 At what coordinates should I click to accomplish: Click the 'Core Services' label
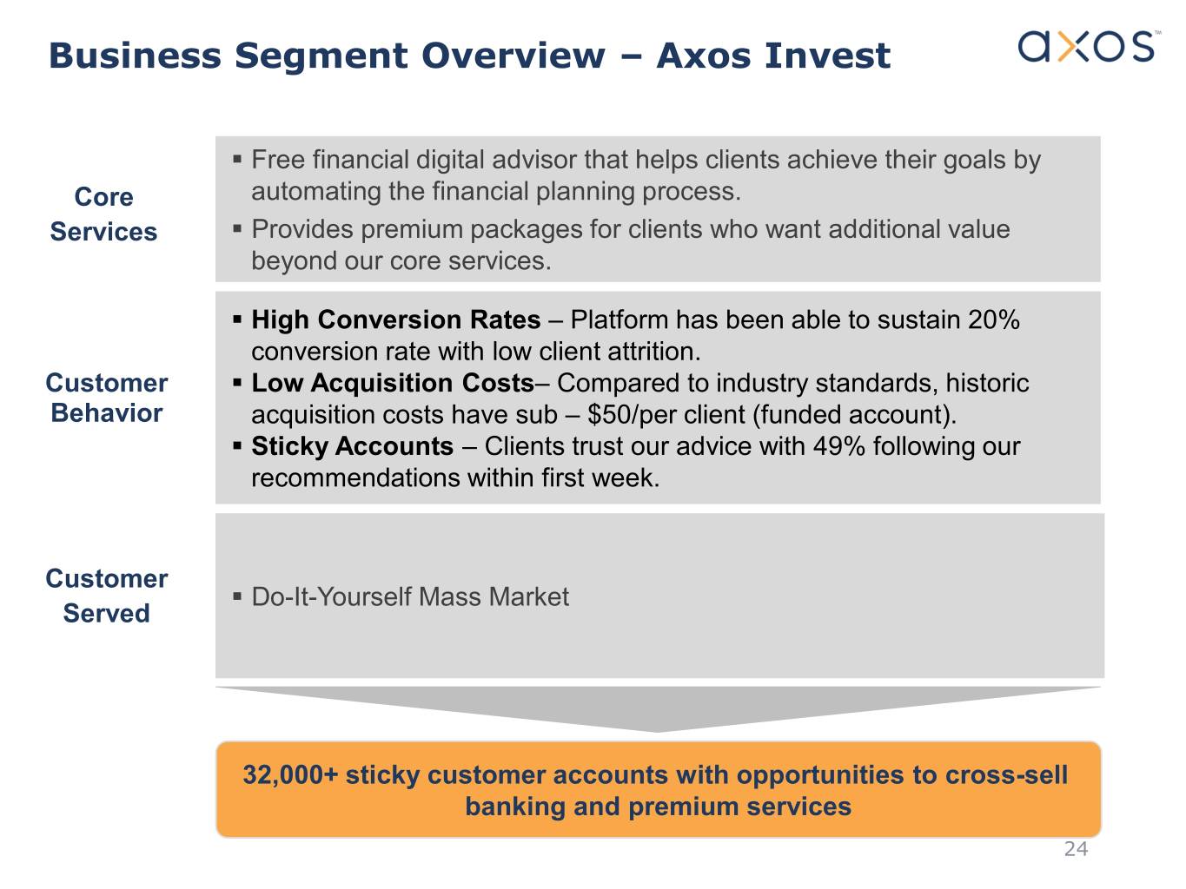pyautogui.click(x=103, y=214)
